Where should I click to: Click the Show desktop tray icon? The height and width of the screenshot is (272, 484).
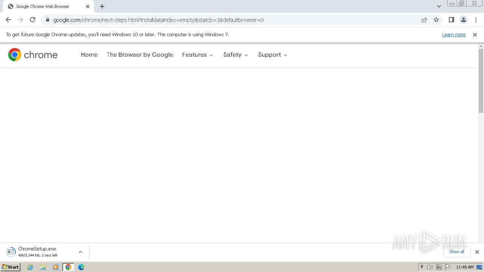pos(479,267)
